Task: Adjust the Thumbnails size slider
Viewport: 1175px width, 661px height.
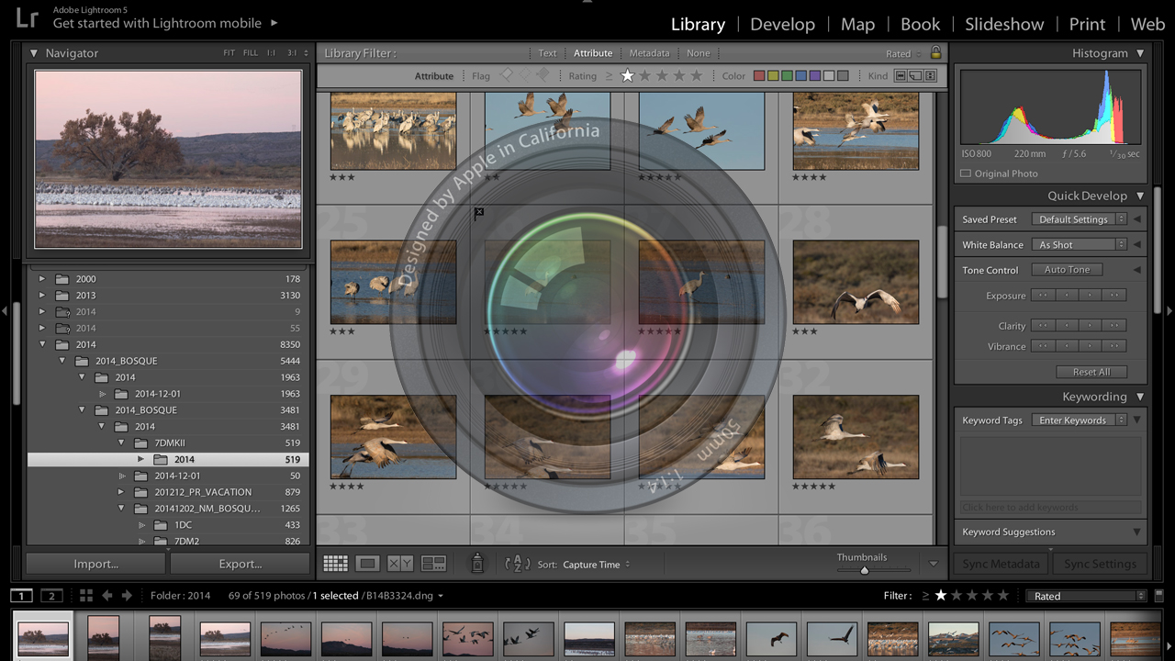Action: click(864, 570)
